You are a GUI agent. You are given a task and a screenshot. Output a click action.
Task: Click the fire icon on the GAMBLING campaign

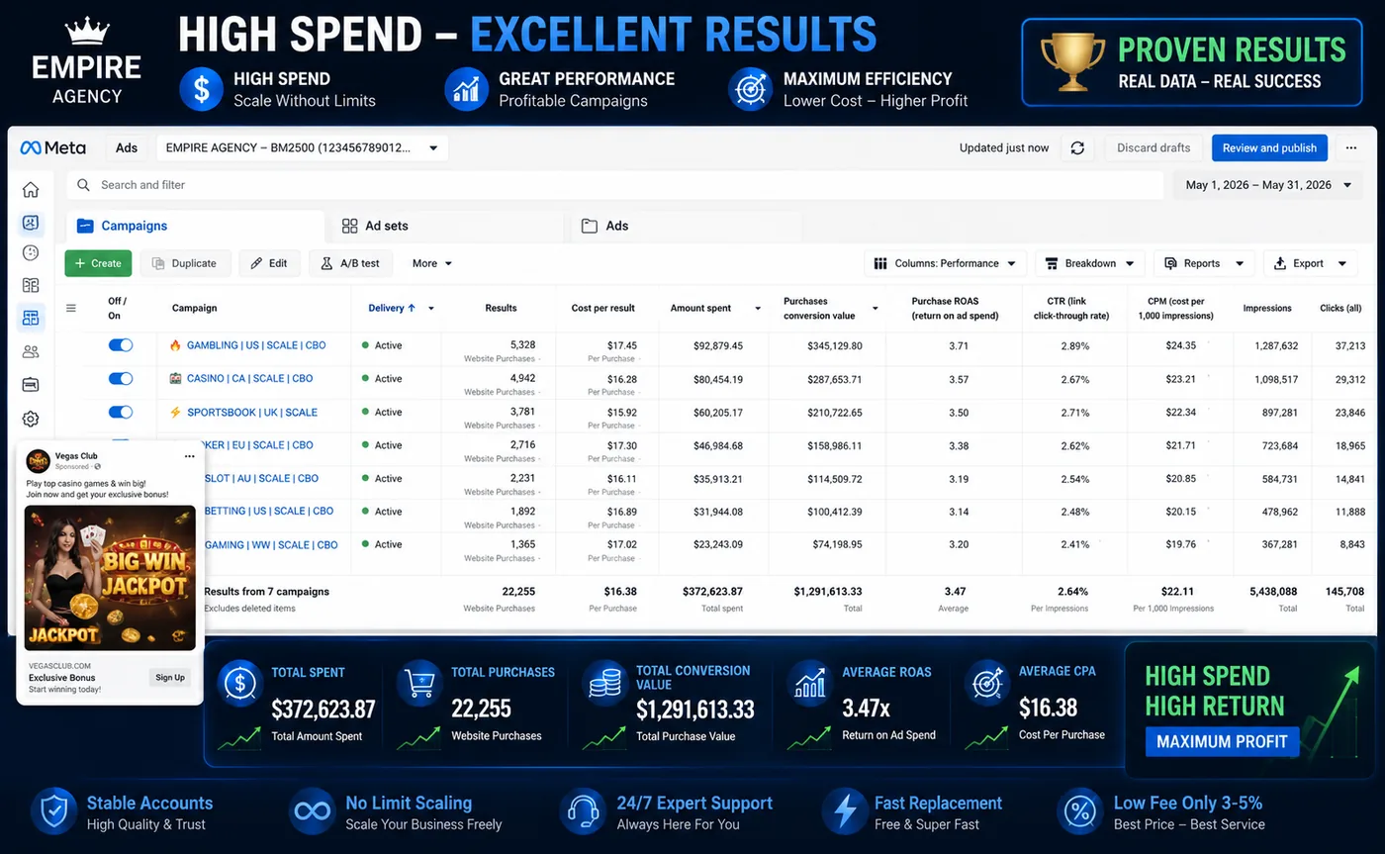pos(176,345)
